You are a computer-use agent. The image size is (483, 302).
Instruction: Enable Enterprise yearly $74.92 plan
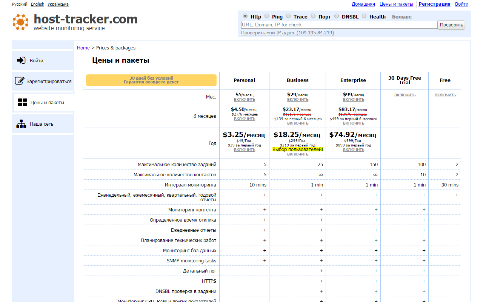pyautogui.click(x=354, y=150)
